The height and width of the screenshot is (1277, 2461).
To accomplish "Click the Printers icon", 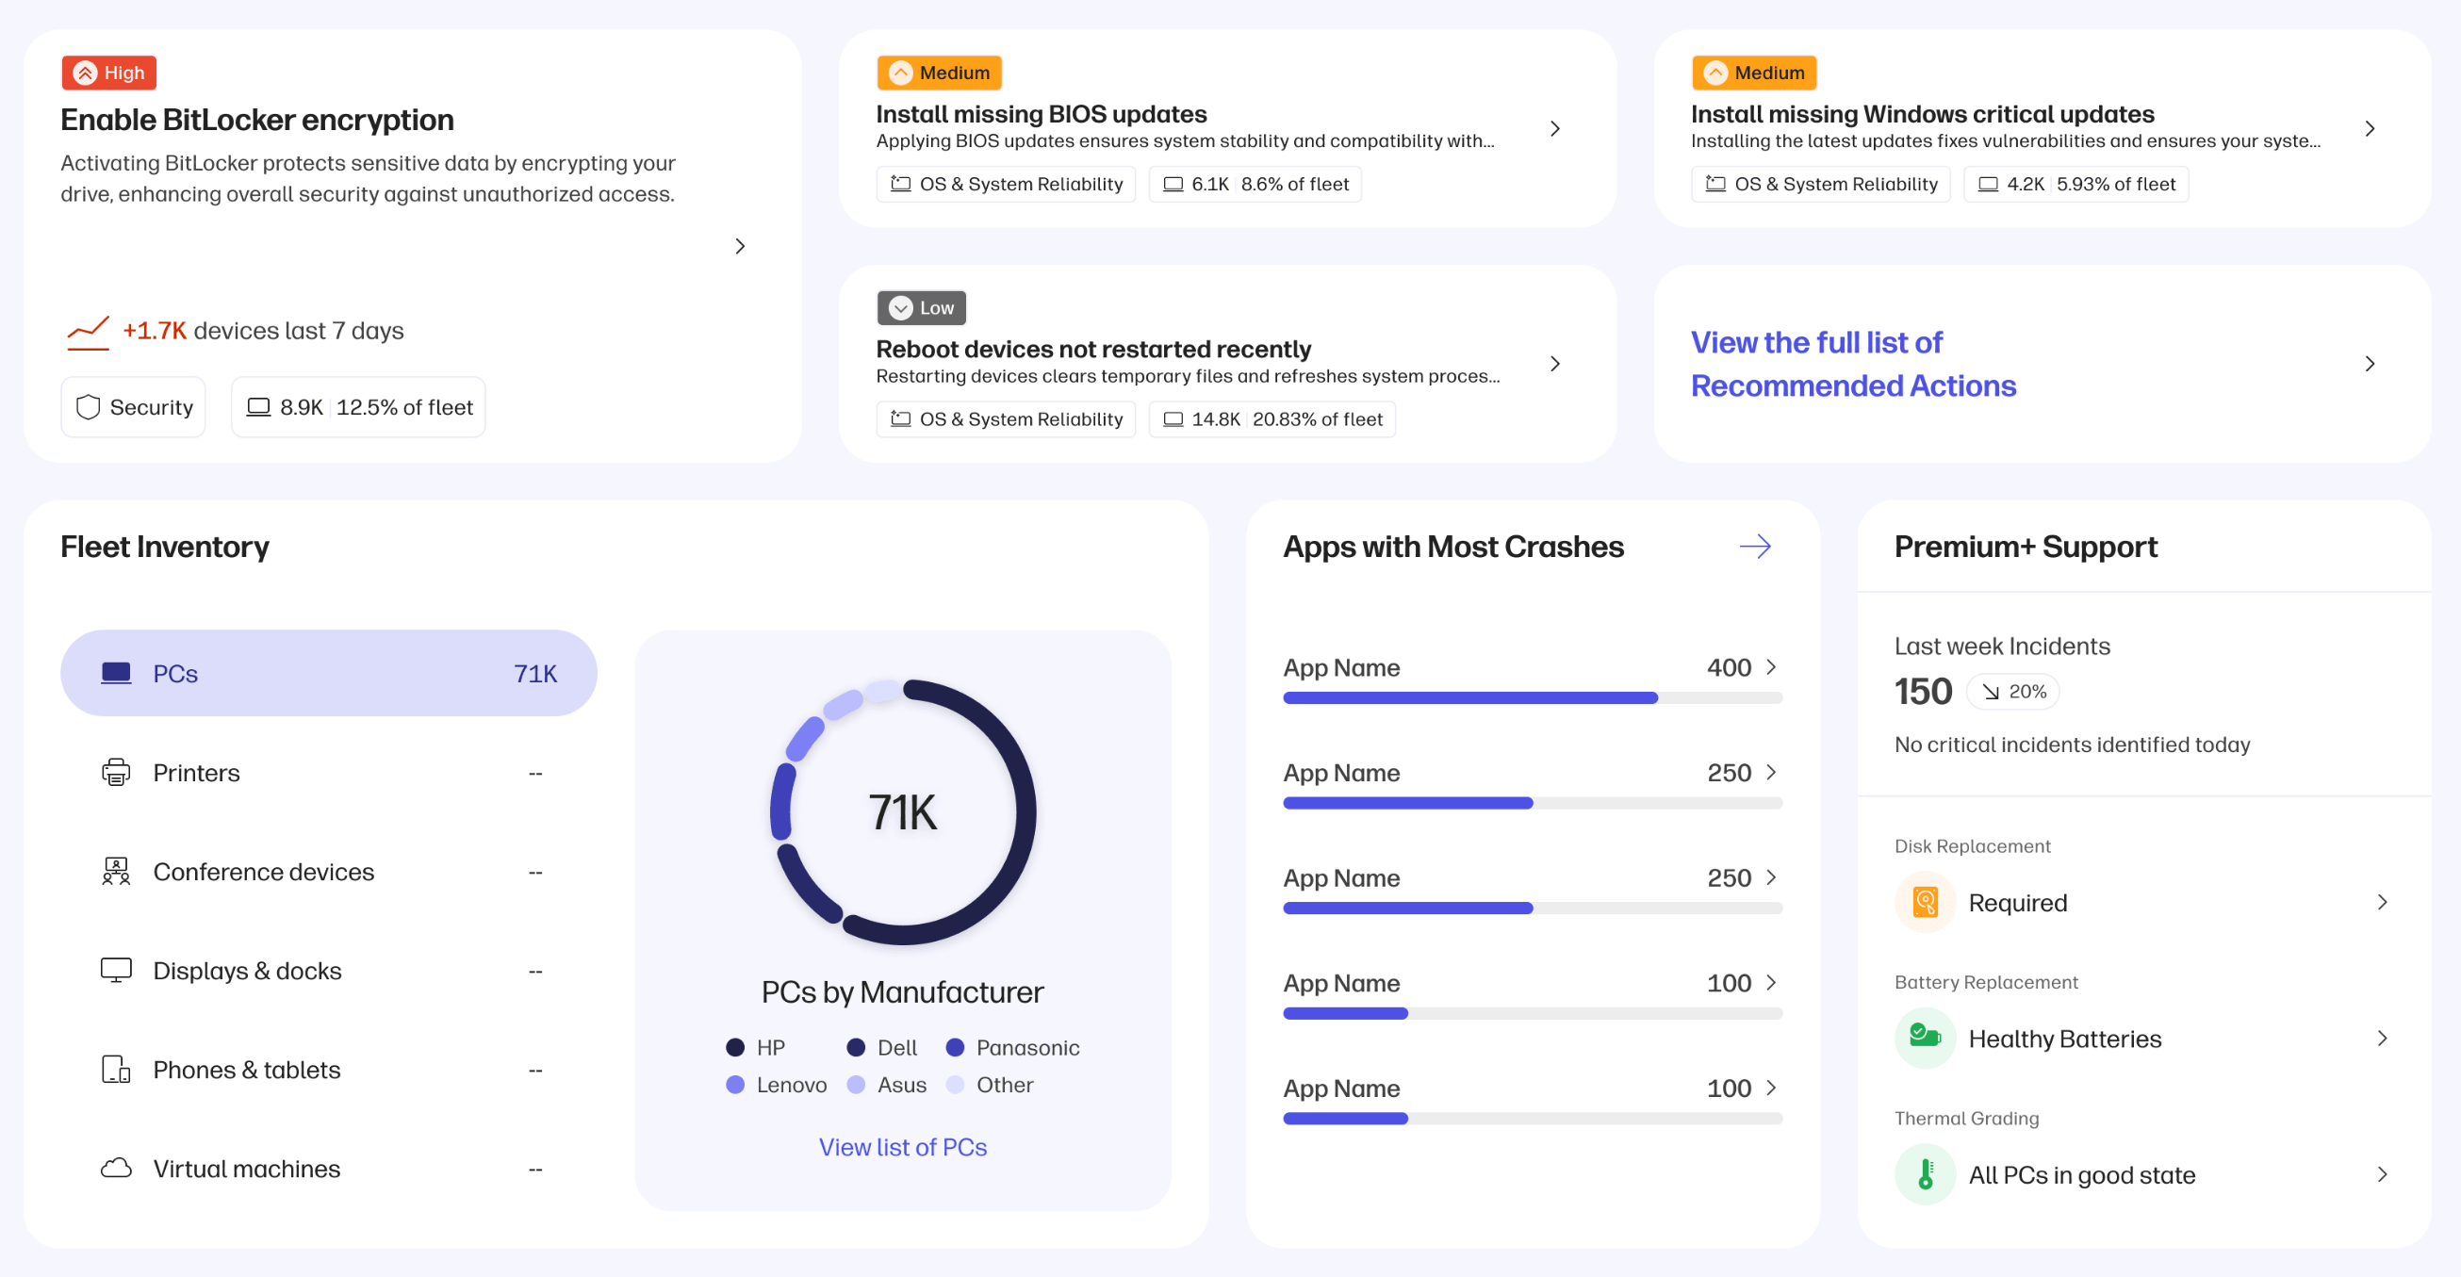I will coord(116,772).
